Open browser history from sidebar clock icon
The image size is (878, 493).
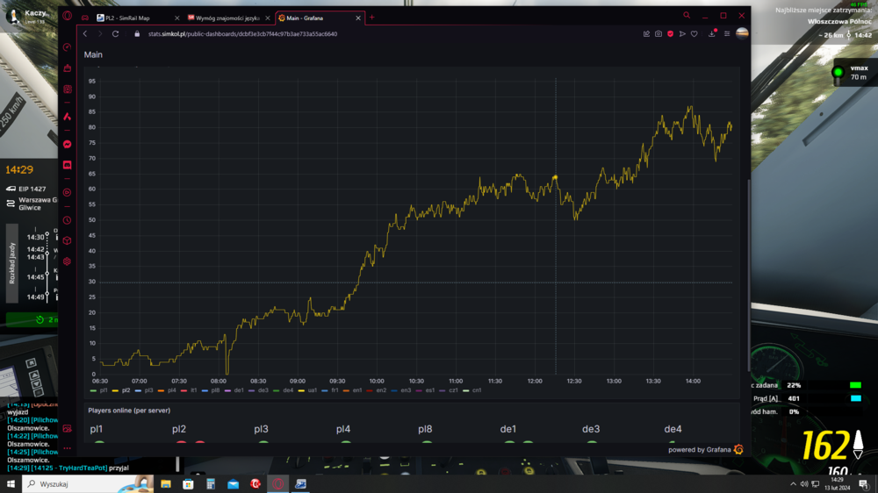(x=67, y=220)
